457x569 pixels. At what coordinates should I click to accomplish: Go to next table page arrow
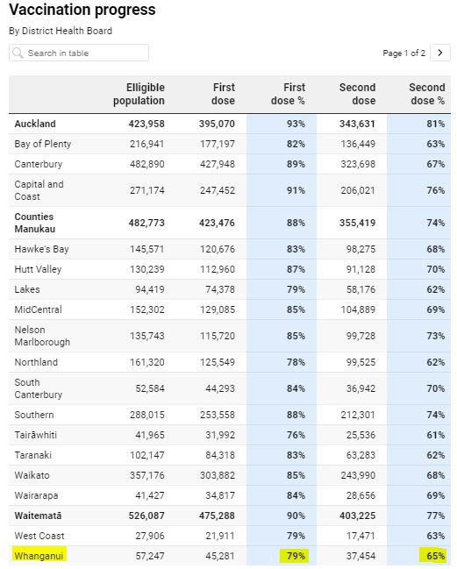click(440, 53)
